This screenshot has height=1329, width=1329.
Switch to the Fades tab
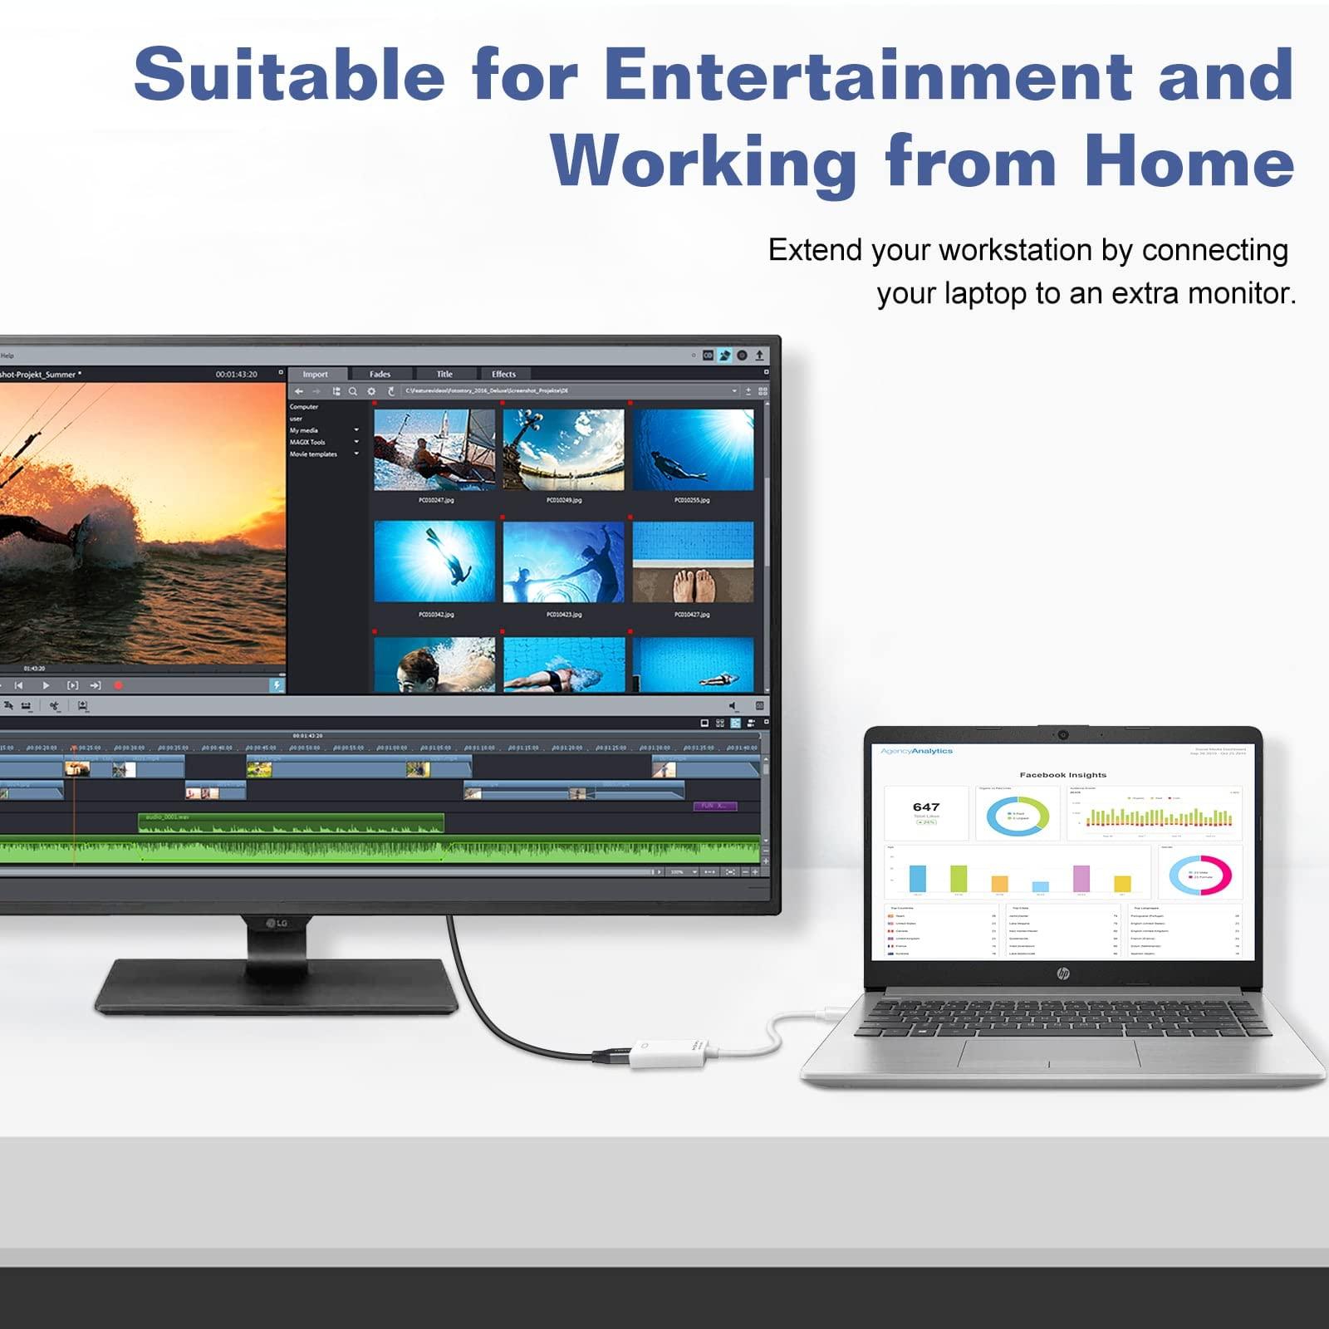(380, 375)
